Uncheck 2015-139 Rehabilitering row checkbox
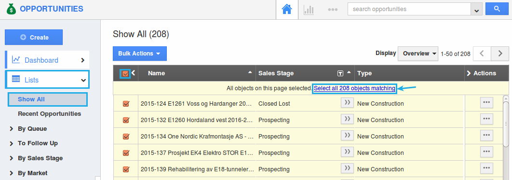 (x=126, y=169)
